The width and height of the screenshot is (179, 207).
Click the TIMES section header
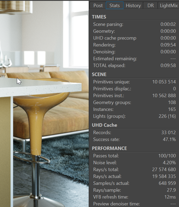coord(99,17)
